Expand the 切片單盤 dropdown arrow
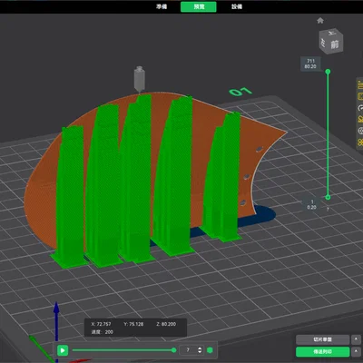363x363 pixels. coord(356,339)
